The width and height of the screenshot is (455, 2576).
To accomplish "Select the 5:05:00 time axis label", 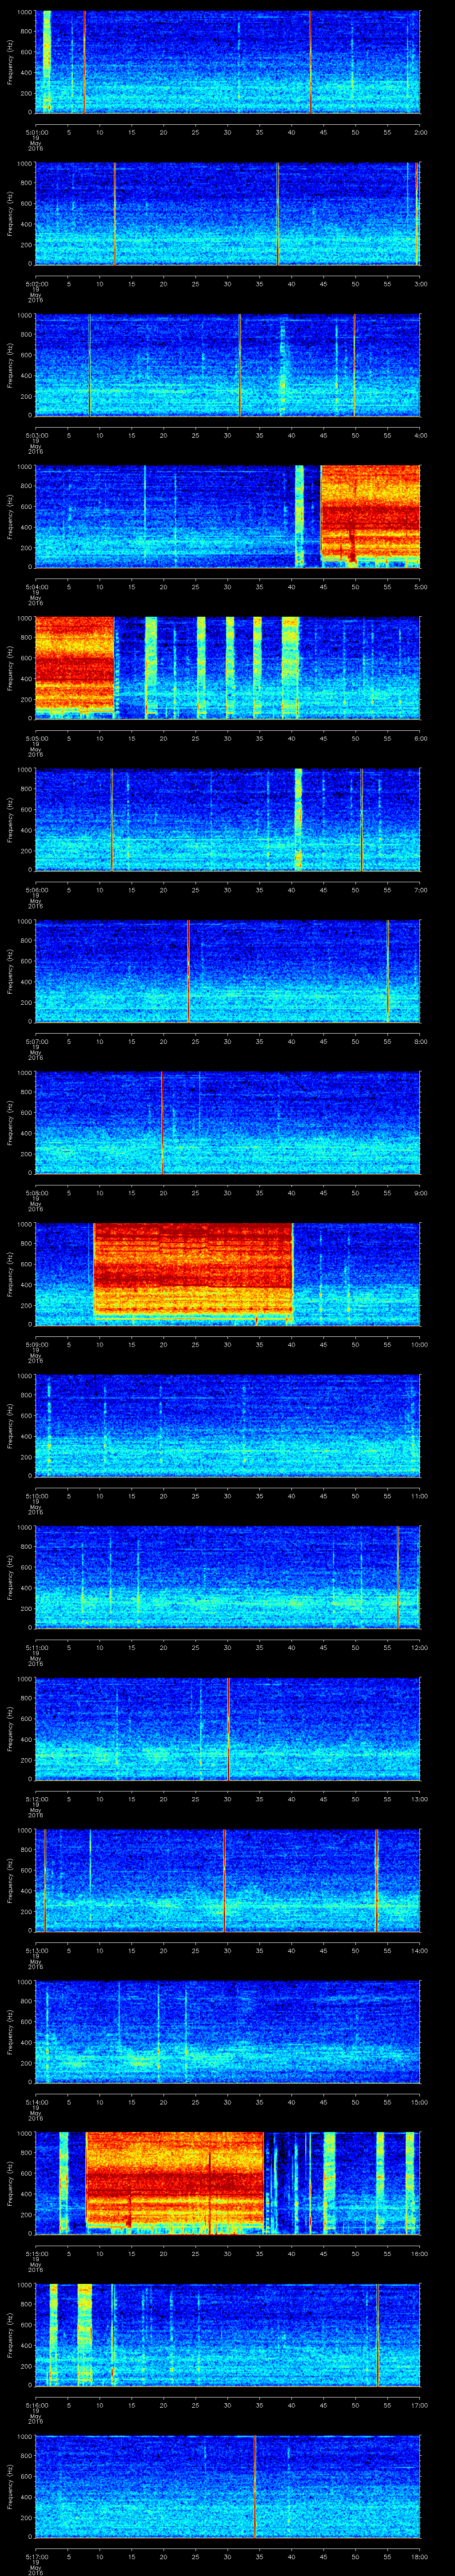I will [36, 738].
